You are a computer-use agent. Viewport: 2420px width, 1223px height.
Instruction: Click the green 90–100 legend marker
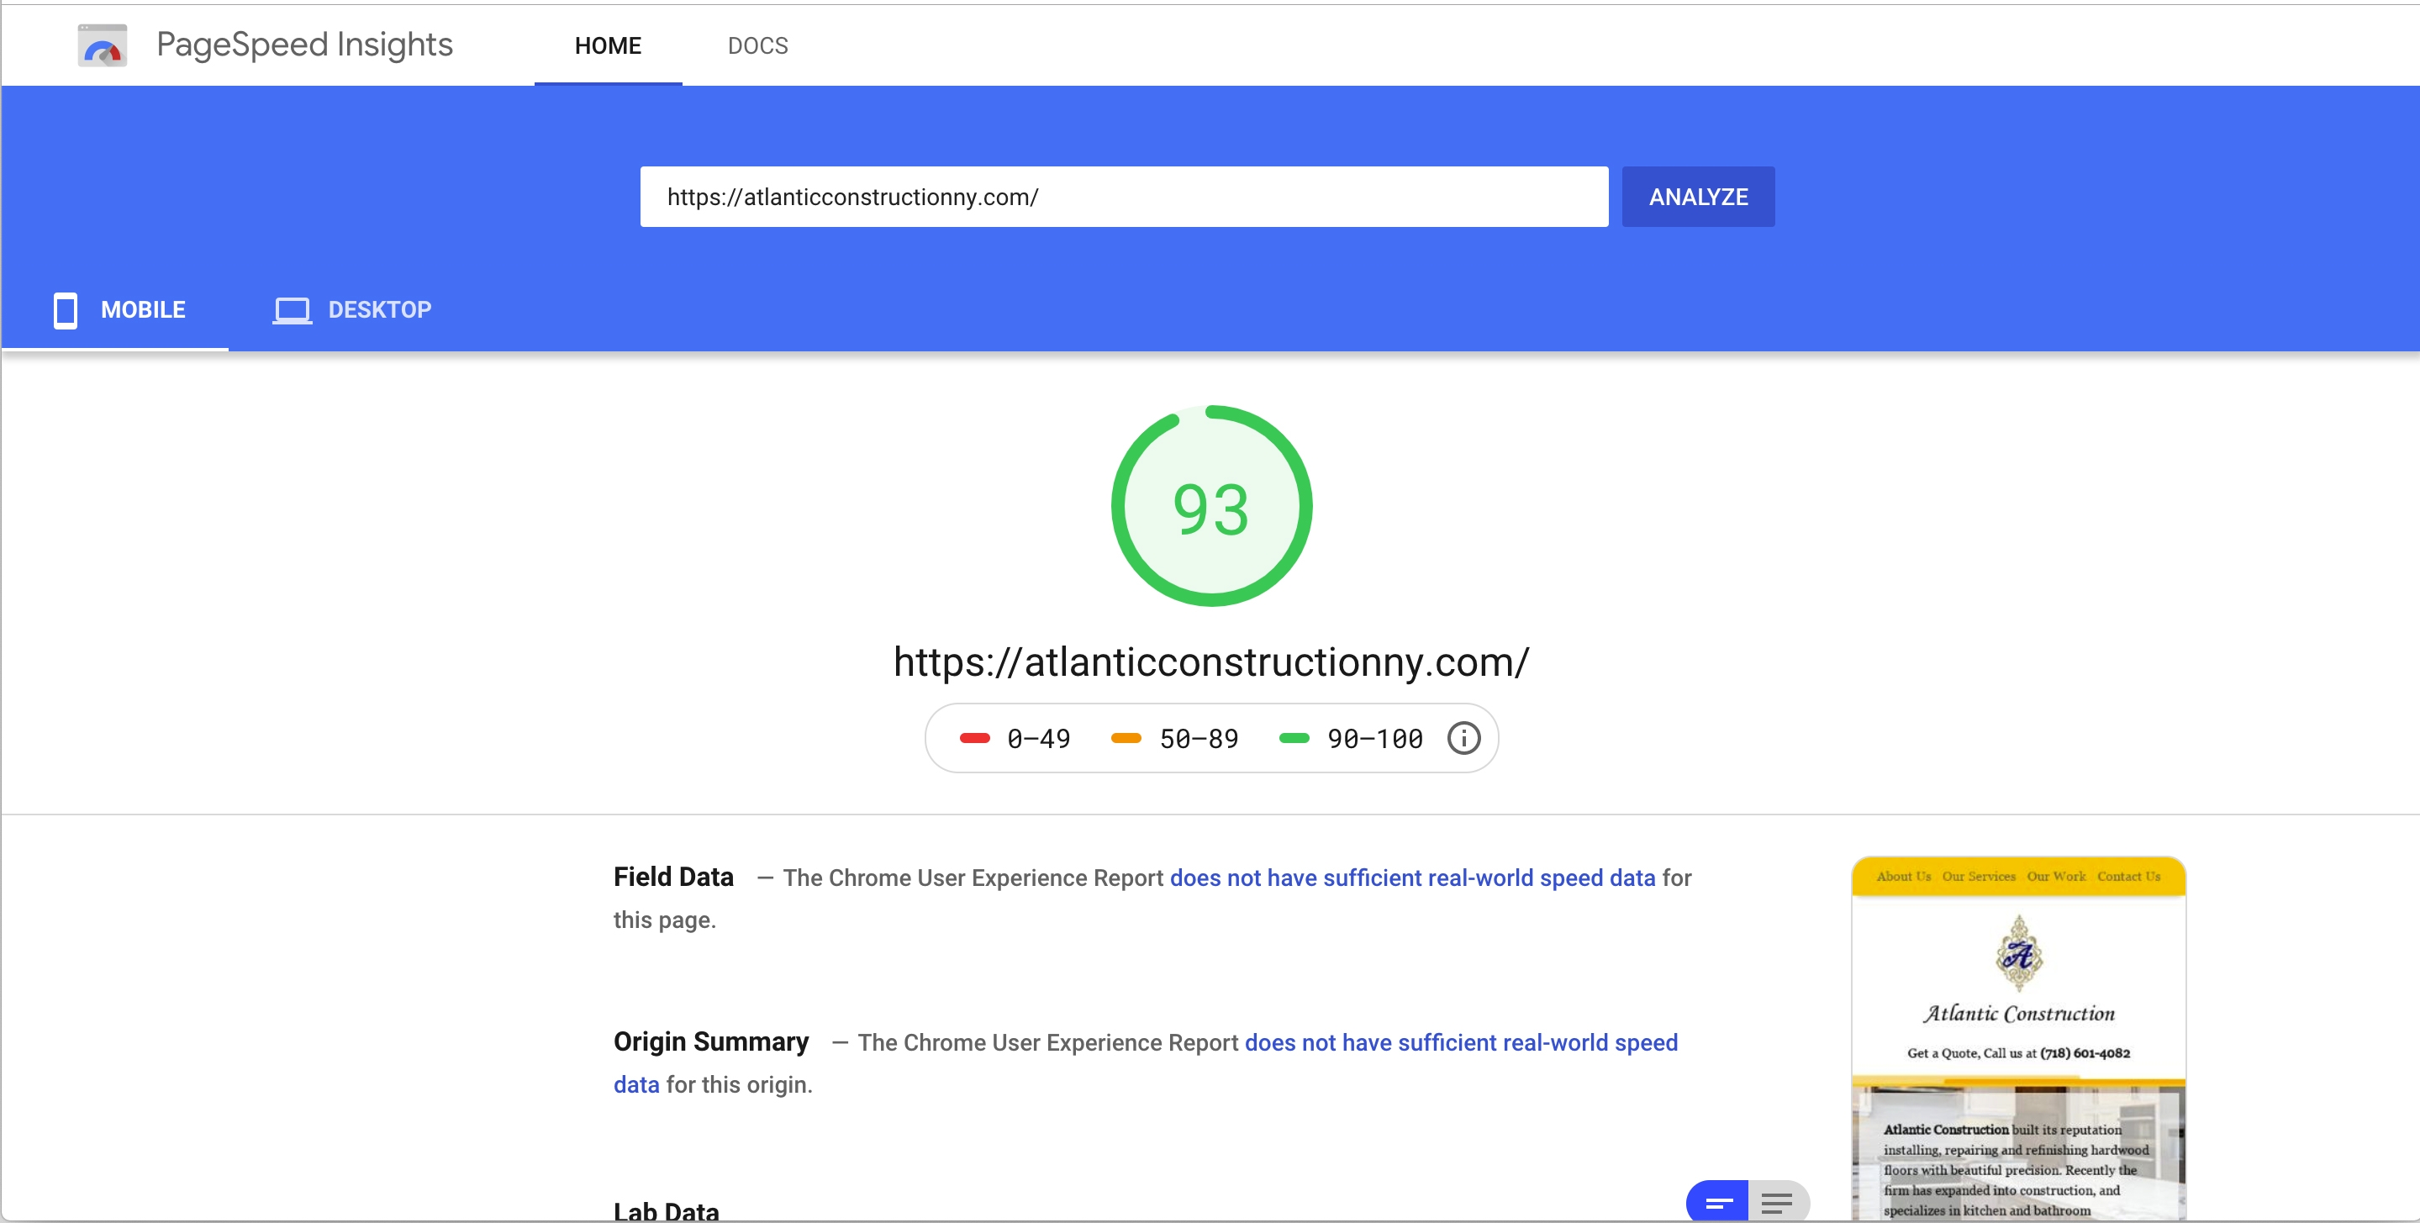coord(1294,738)
